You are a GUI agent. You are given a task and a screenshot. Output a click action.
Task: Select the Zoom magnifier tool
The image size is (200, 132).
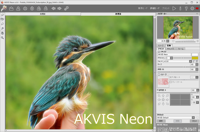click(2, 38)
